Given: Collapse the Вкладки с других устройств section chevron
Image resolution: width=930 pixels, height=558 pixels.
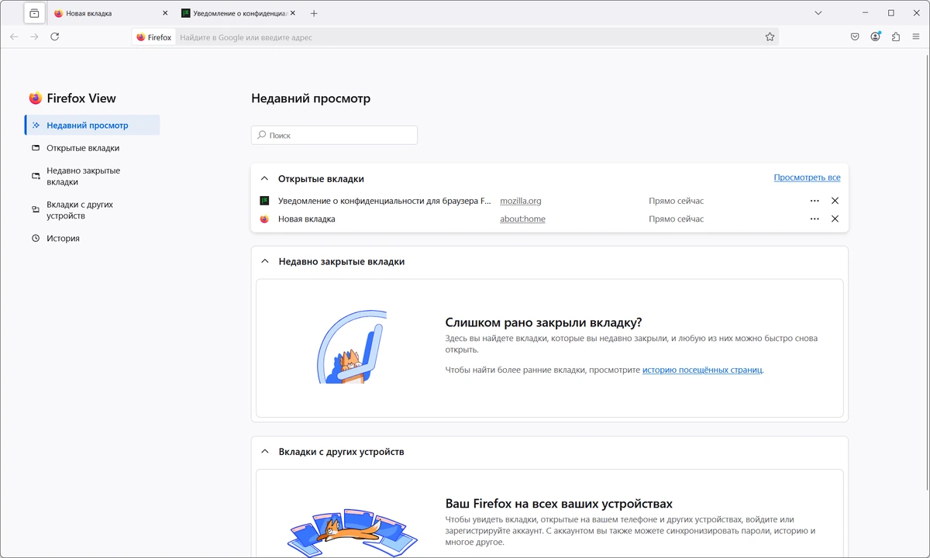Looking at the screenshot, I should 264,451.
